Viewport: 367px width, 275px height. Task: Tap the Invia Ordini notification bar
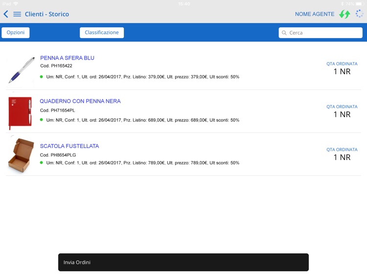pyautogui.click(x=183, y=262)
